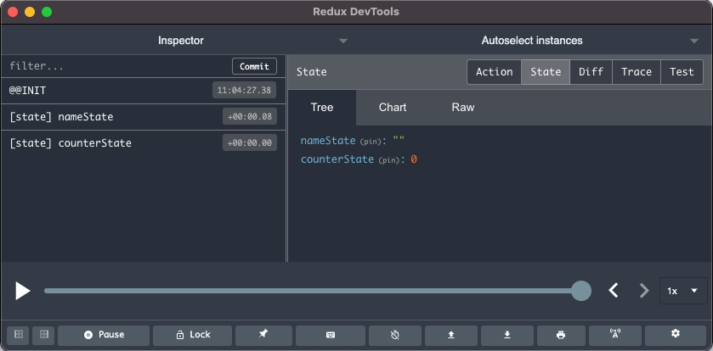Click the Commit button
Viewport: 713px width, 351px height.
tap(254, 66)
